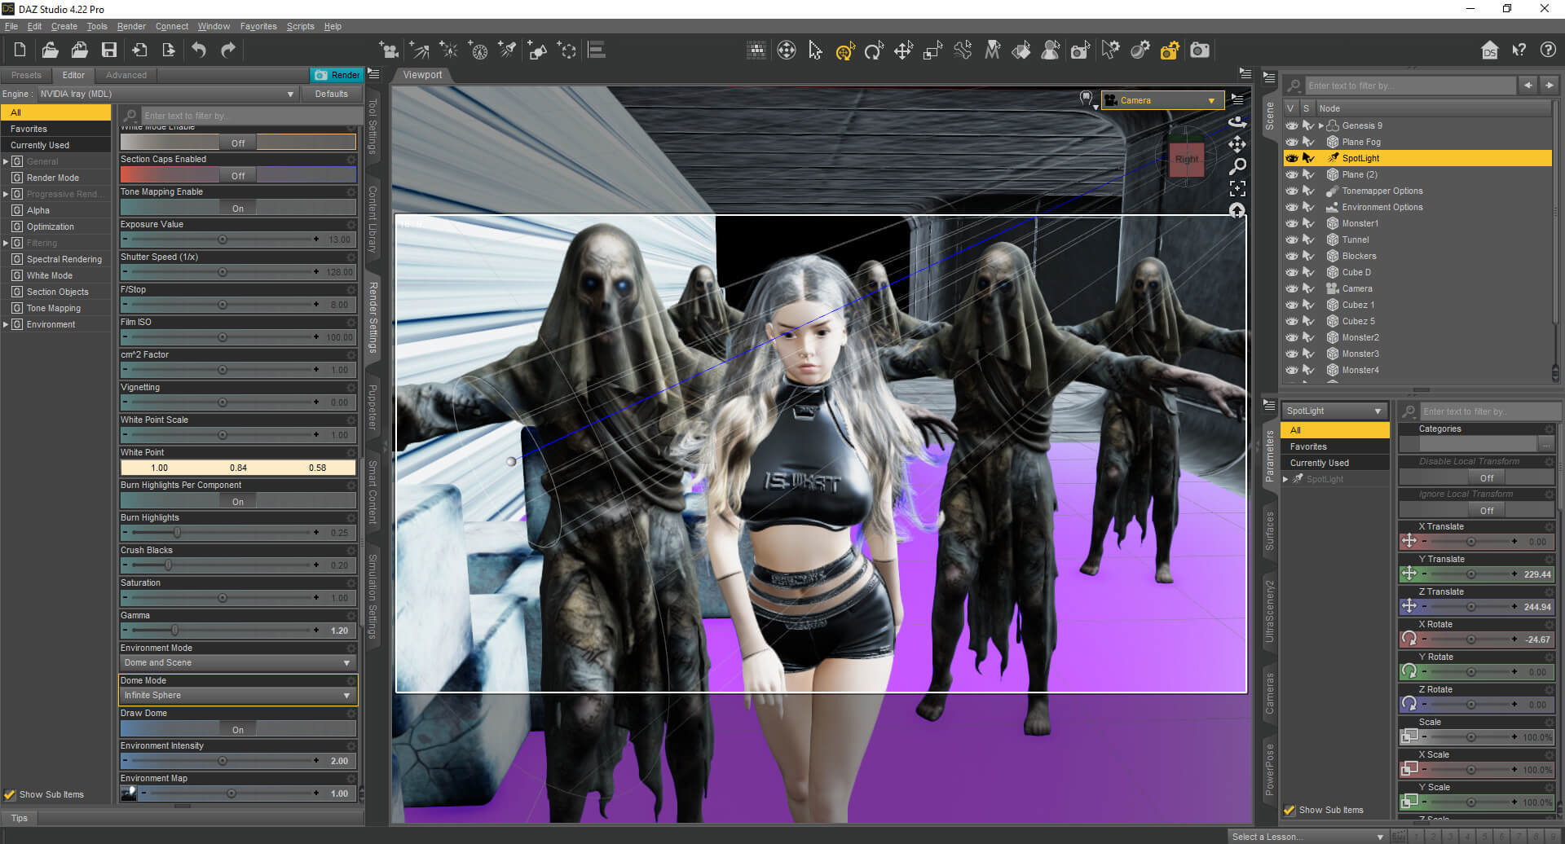1565x844 pixels.
Task: Select the Translate move tool
Action: click(903, 51)
